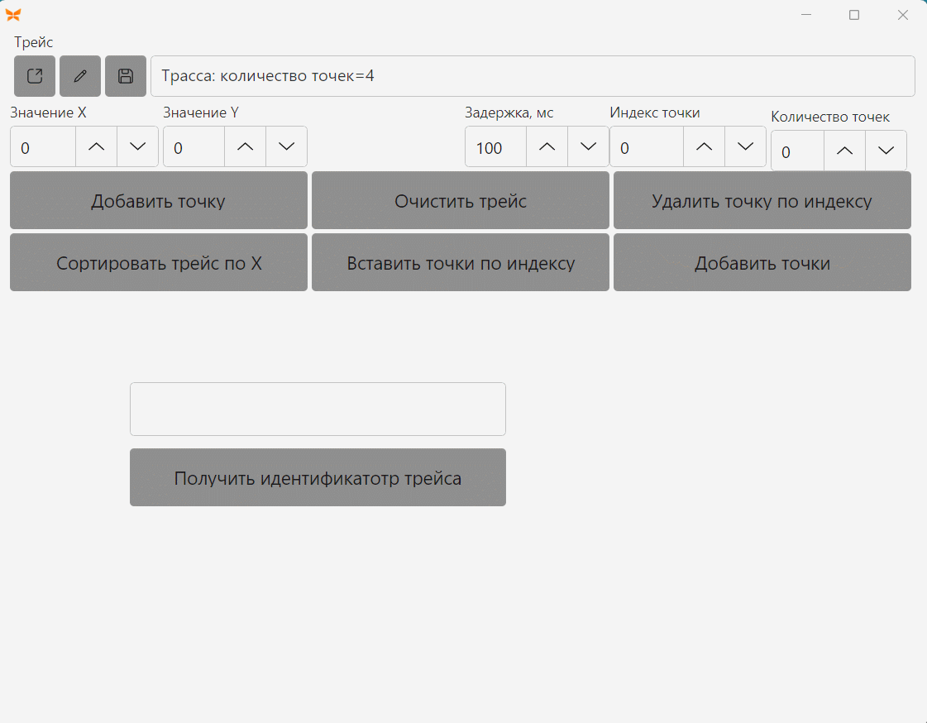The image size is (927, 723).
Task: Increase Количество точек with up arrow
Action: pyautogui.click(x=845, y=151)
